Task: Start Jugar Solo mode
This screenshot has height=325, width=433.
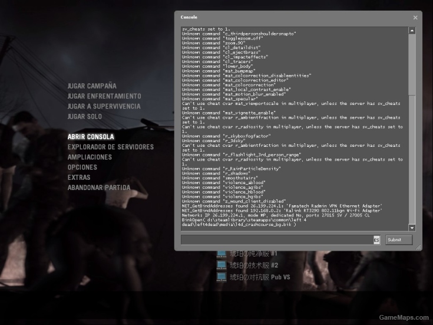Action: 85,116
